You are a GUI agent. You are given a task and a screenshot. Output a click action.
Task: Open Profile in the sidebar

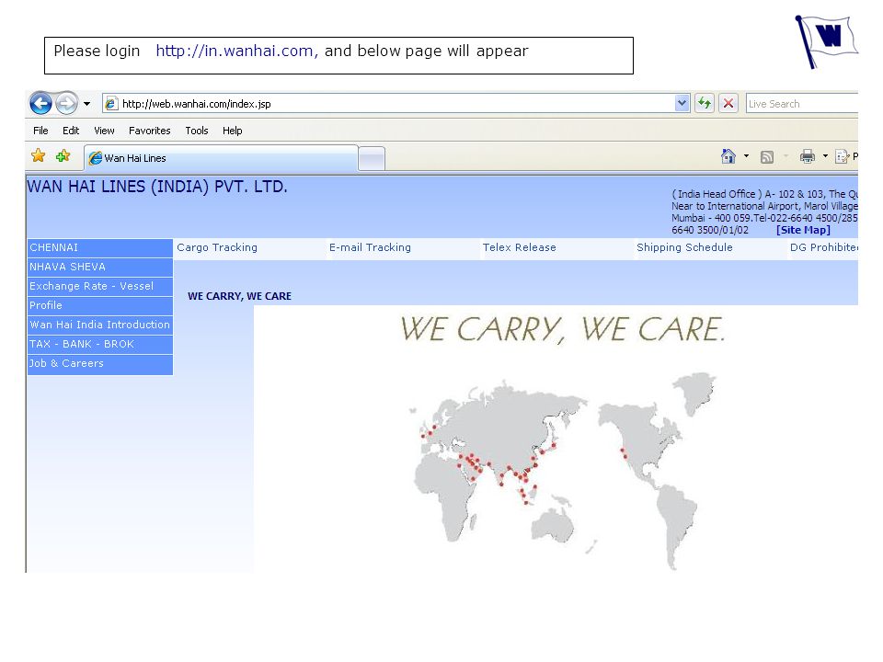coord(99,305)
